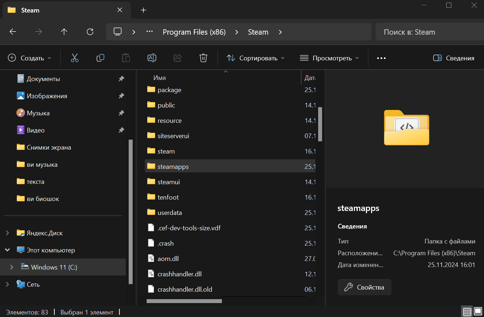Go back with the left arrow
The width and height of the screenshot is (484, 317).
pyautogui.click(x=13, y=32)
